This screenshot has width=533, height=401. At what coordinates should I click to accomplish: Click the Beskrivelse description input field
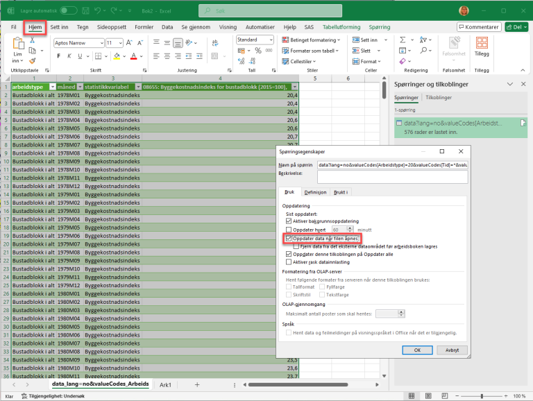tap(392, 178)
